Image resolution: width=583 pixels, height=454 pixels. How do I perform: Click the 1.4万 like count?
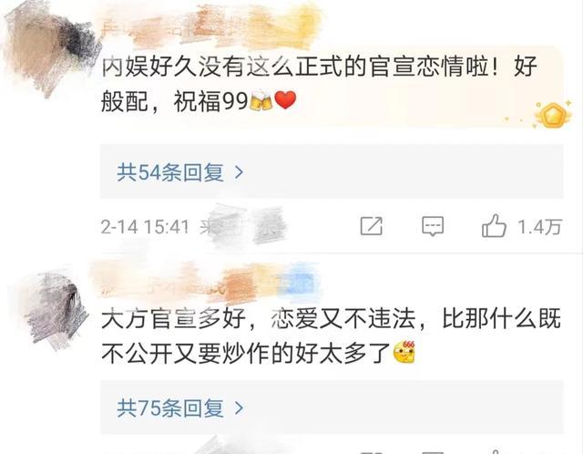click(539, 227)
